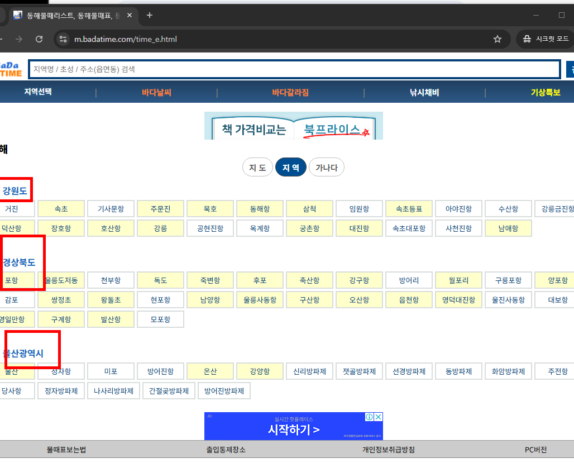
Task: Select 천부항 location button
Action: coord(111,280)
